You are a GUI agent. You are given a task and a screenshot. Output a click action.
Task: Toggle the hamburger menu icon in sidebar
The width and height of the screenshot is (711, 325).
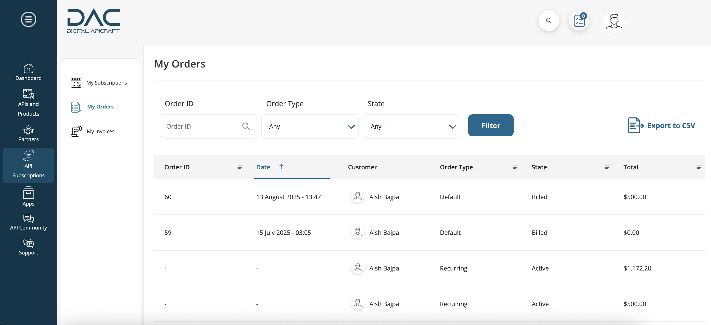point(28,19)
